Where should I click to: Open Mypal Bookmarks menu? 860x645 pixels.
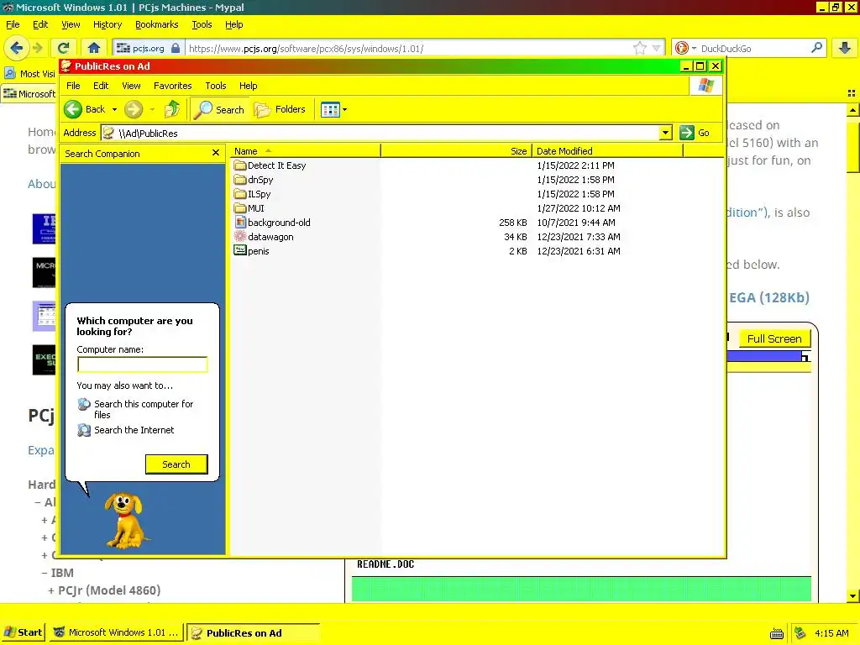click(x=156, y=24)
